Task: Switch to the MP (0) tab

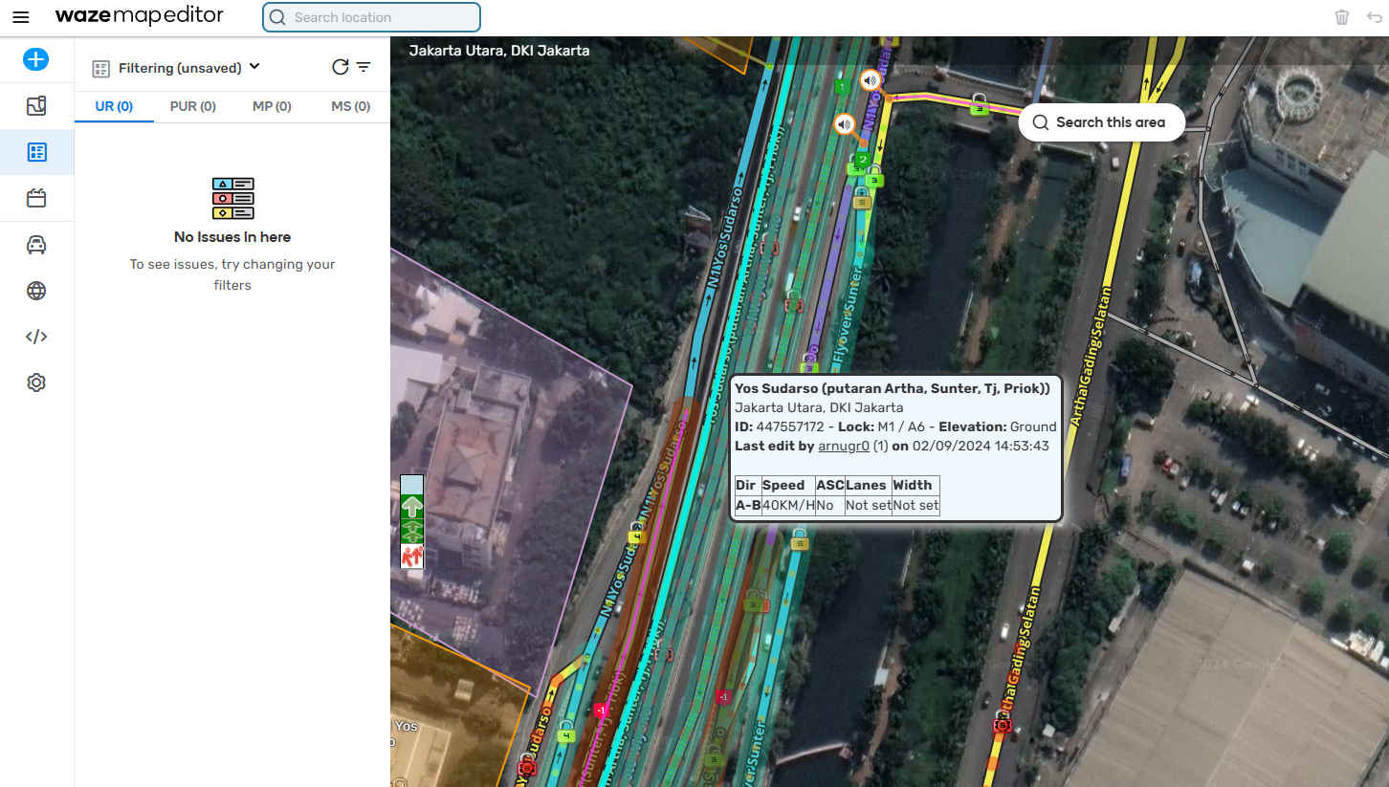Action: tap(272, 106)
